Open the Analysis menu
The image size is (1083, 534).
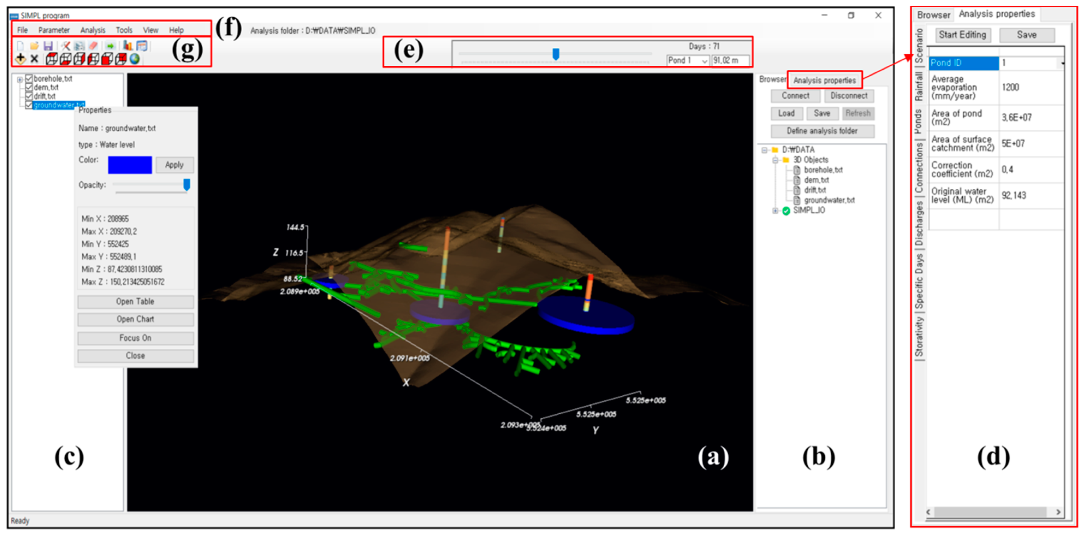(93, 30)
